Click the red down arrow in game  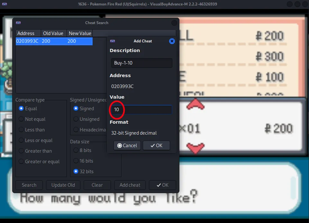(195, 148)
